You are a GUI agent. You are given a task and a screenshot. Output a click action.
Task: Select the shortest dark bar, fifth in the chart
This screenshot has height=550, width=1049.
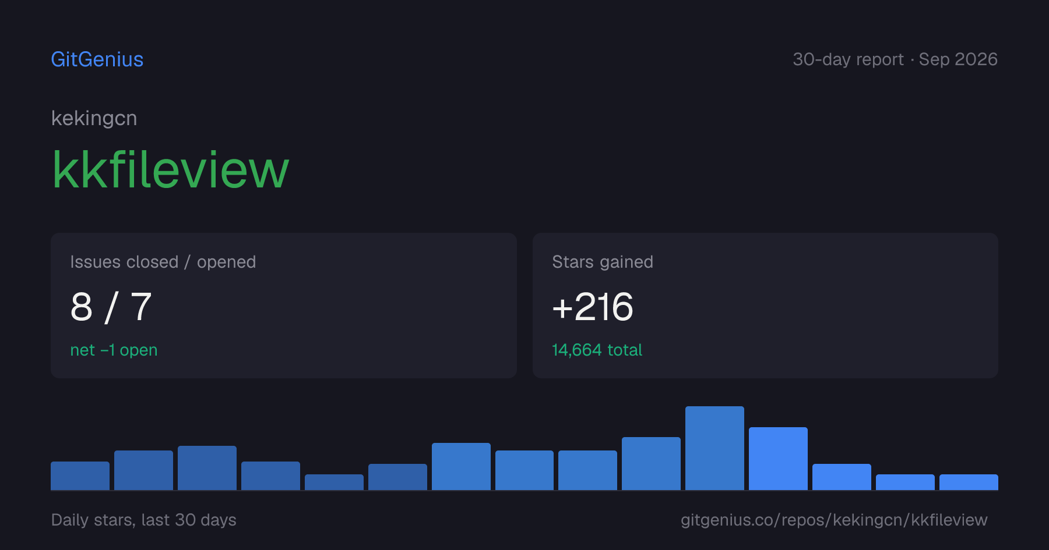tap(334, 482)
